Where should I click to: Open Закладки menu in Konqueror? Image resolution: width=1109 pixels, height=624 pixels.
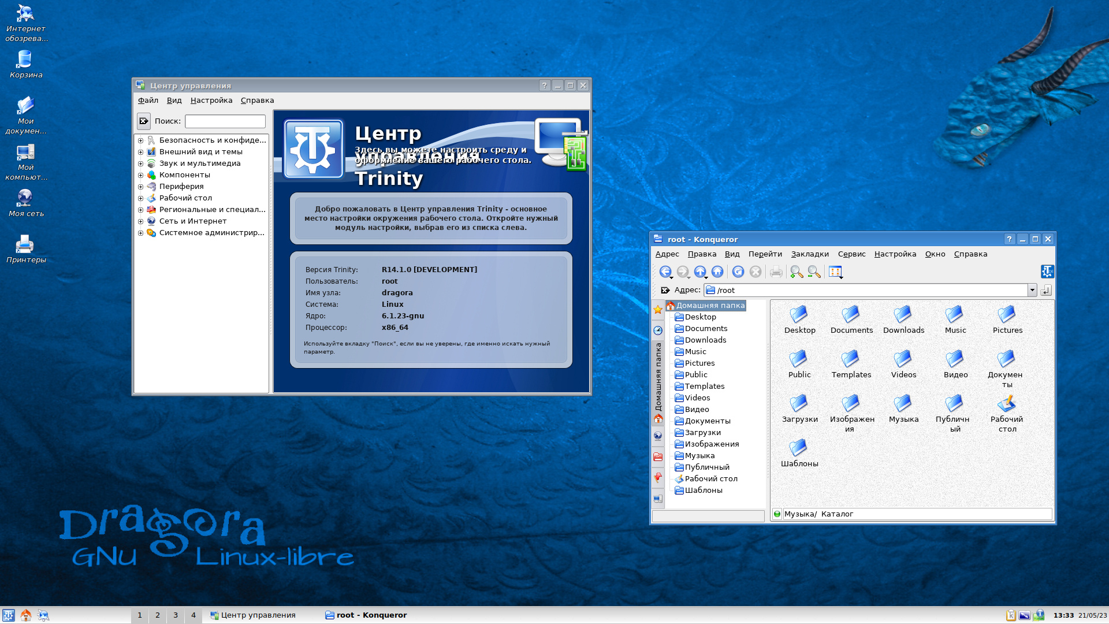(x=810, y=254)
